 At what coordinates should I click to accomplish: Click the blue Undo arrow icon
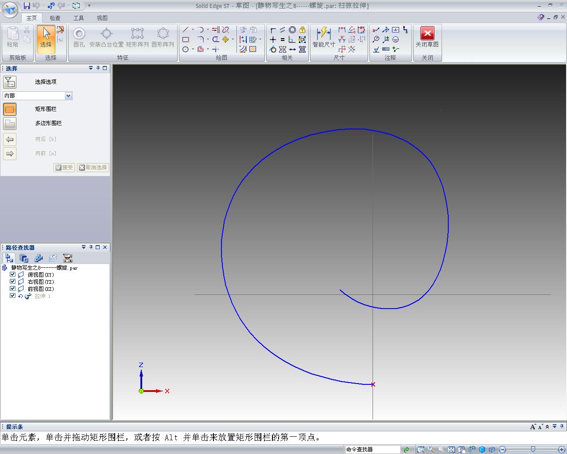coord(51,6)
